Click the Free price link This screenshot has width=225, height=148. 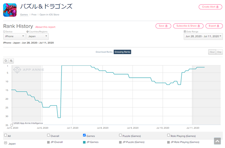click(34, 15)
